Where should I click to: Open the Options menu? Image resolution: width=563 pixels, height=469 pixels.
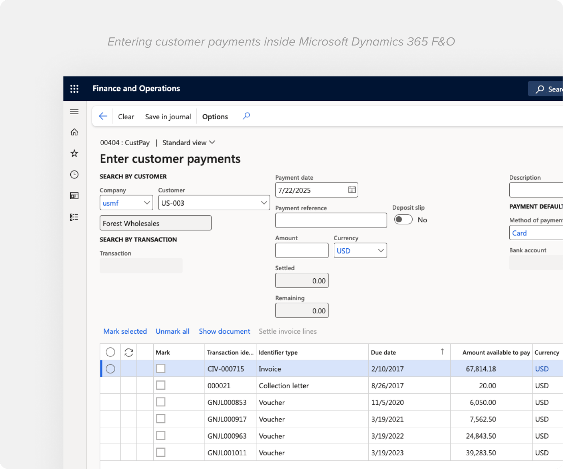coord(215,117)
